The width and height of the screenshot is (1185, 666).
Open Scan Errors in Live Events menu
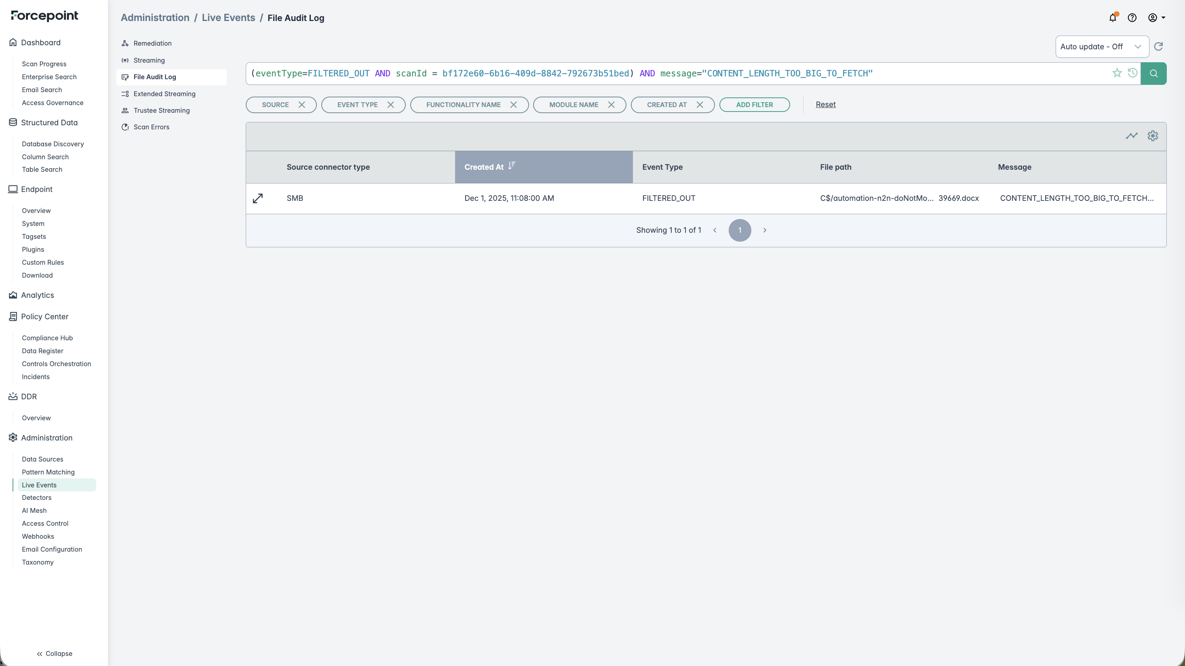tap(151, 127)
